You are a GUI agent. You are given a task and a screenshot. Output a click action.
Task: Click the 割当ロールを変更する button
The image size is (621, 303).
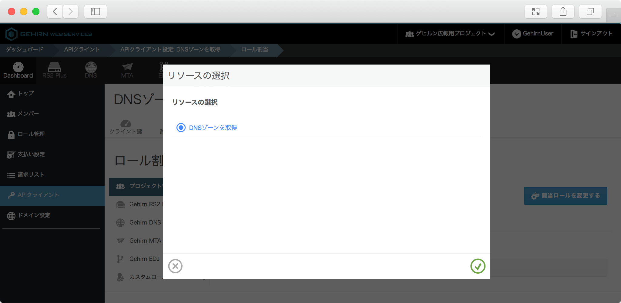pyautogui.click(x=565, y=196)
